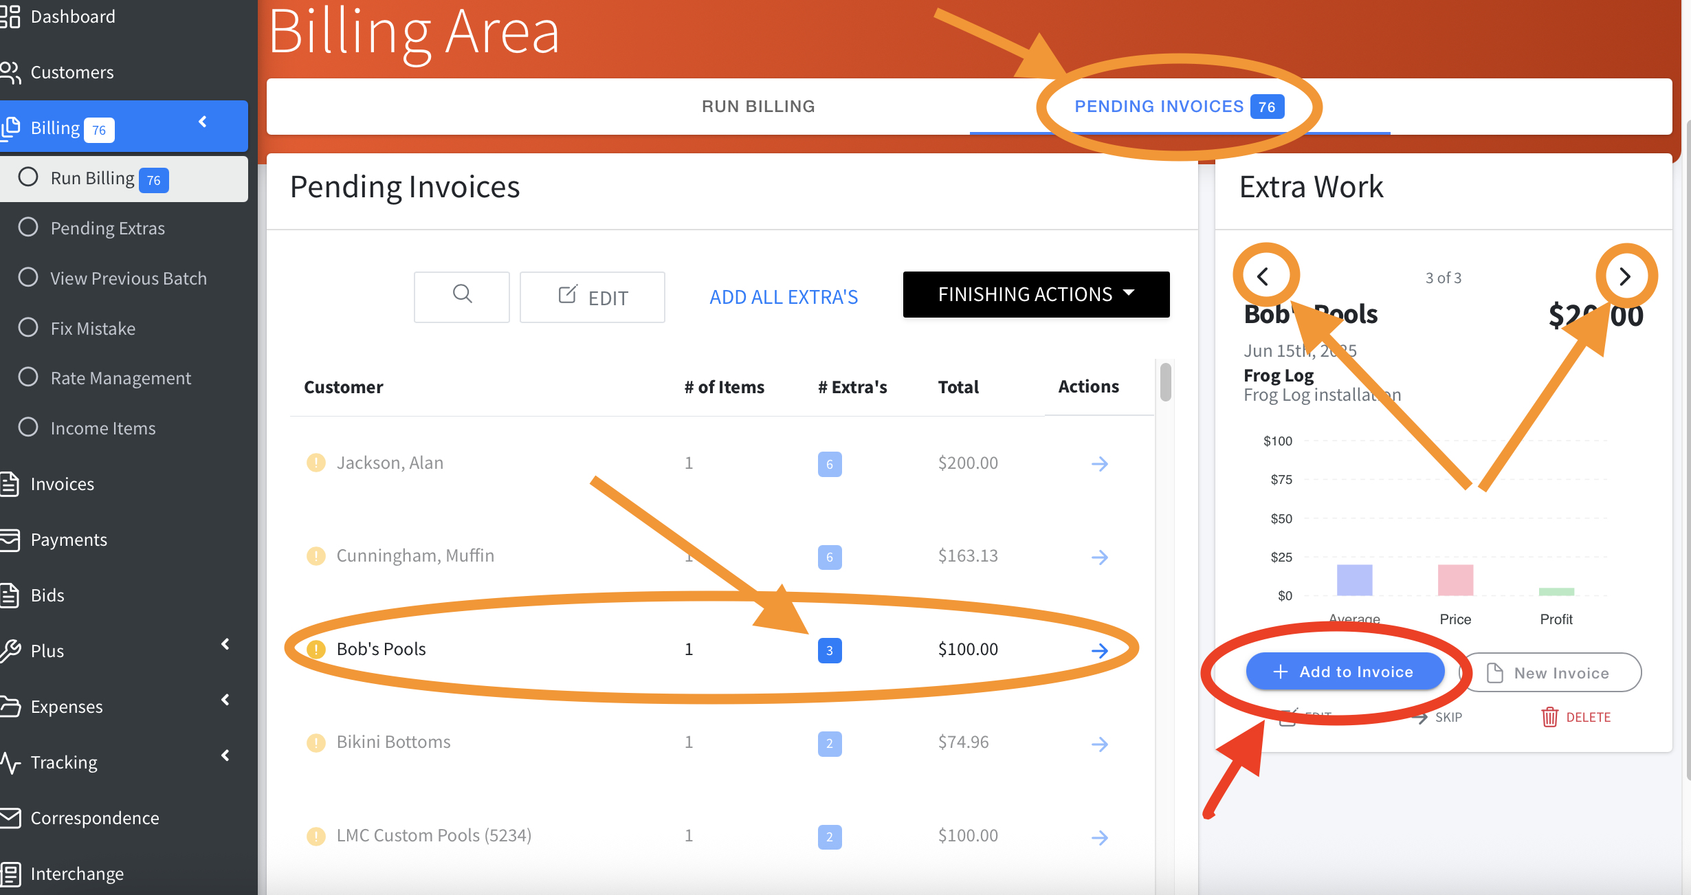Click the search magnifier button

(462, 296)
